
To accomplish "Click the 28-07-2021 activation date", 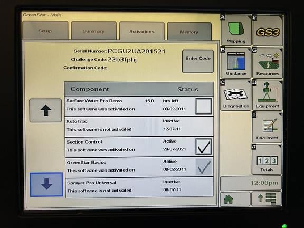I will [x=175, y=149].
